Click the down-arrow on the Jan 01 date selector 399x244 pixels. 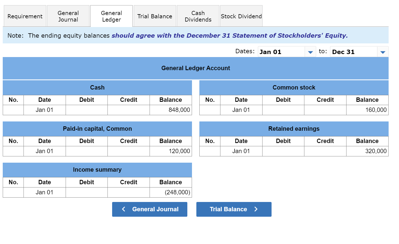pos(310,52)
